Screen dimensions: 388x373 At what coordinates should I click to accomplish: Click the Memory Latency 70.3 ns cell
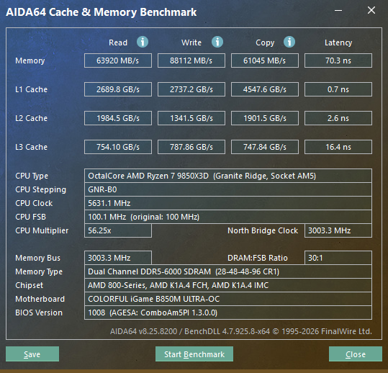pyautogui.click(x=338, y=60)
